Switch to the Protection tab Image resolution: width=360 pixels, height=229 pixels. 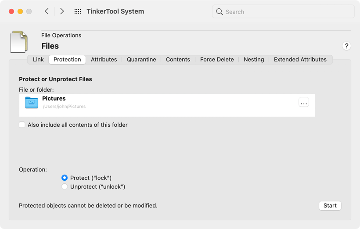tap(67, 59)
